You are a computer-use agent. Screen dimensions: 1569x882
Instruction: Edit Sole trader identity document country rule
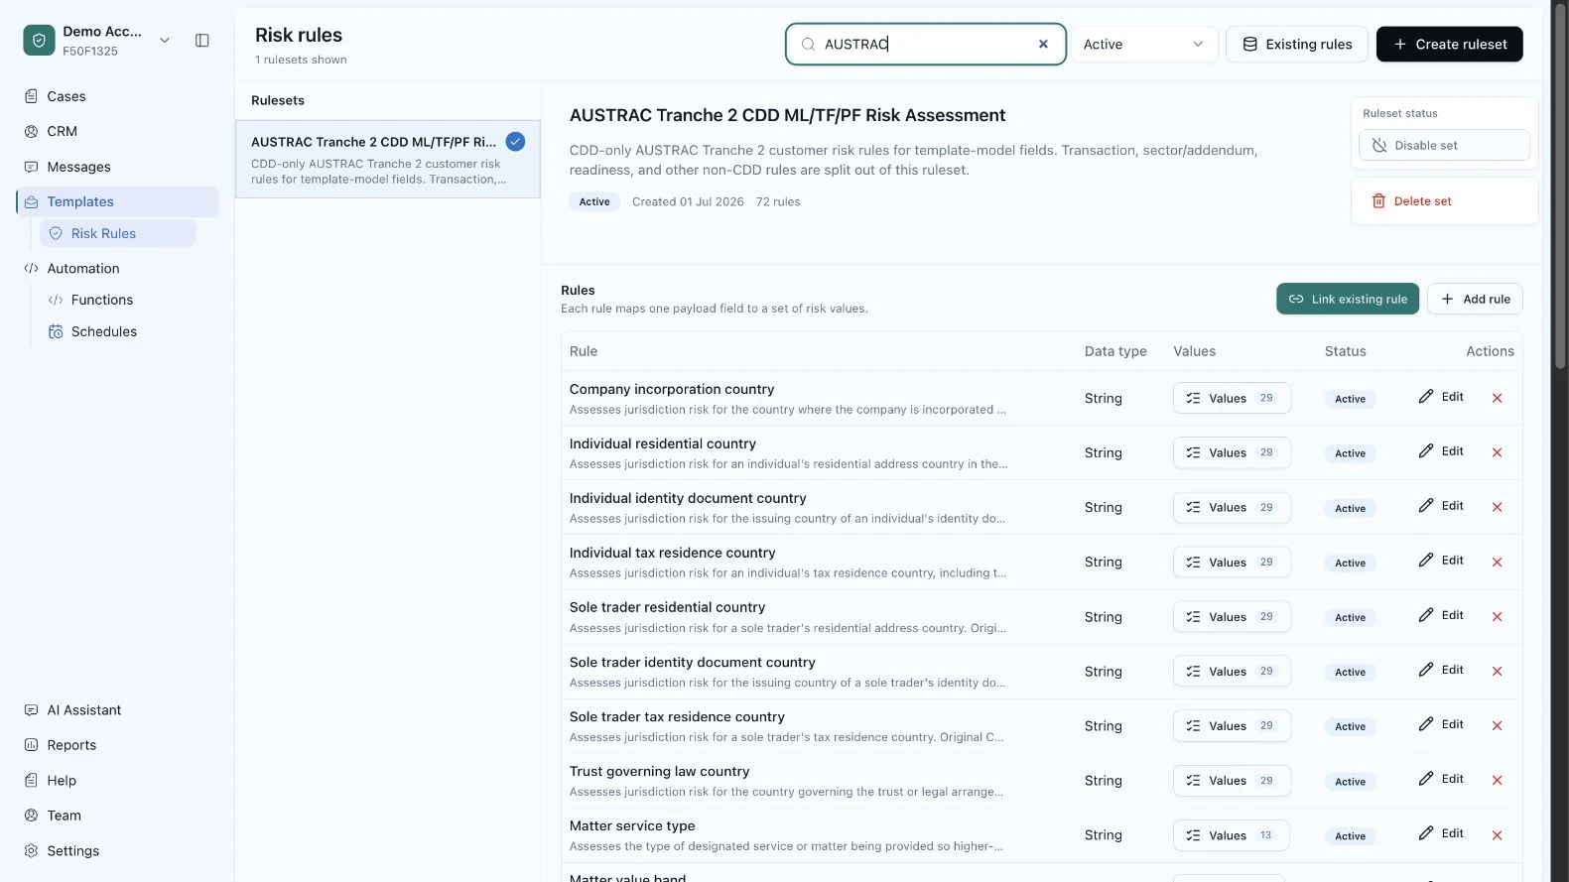[1441, 670]
